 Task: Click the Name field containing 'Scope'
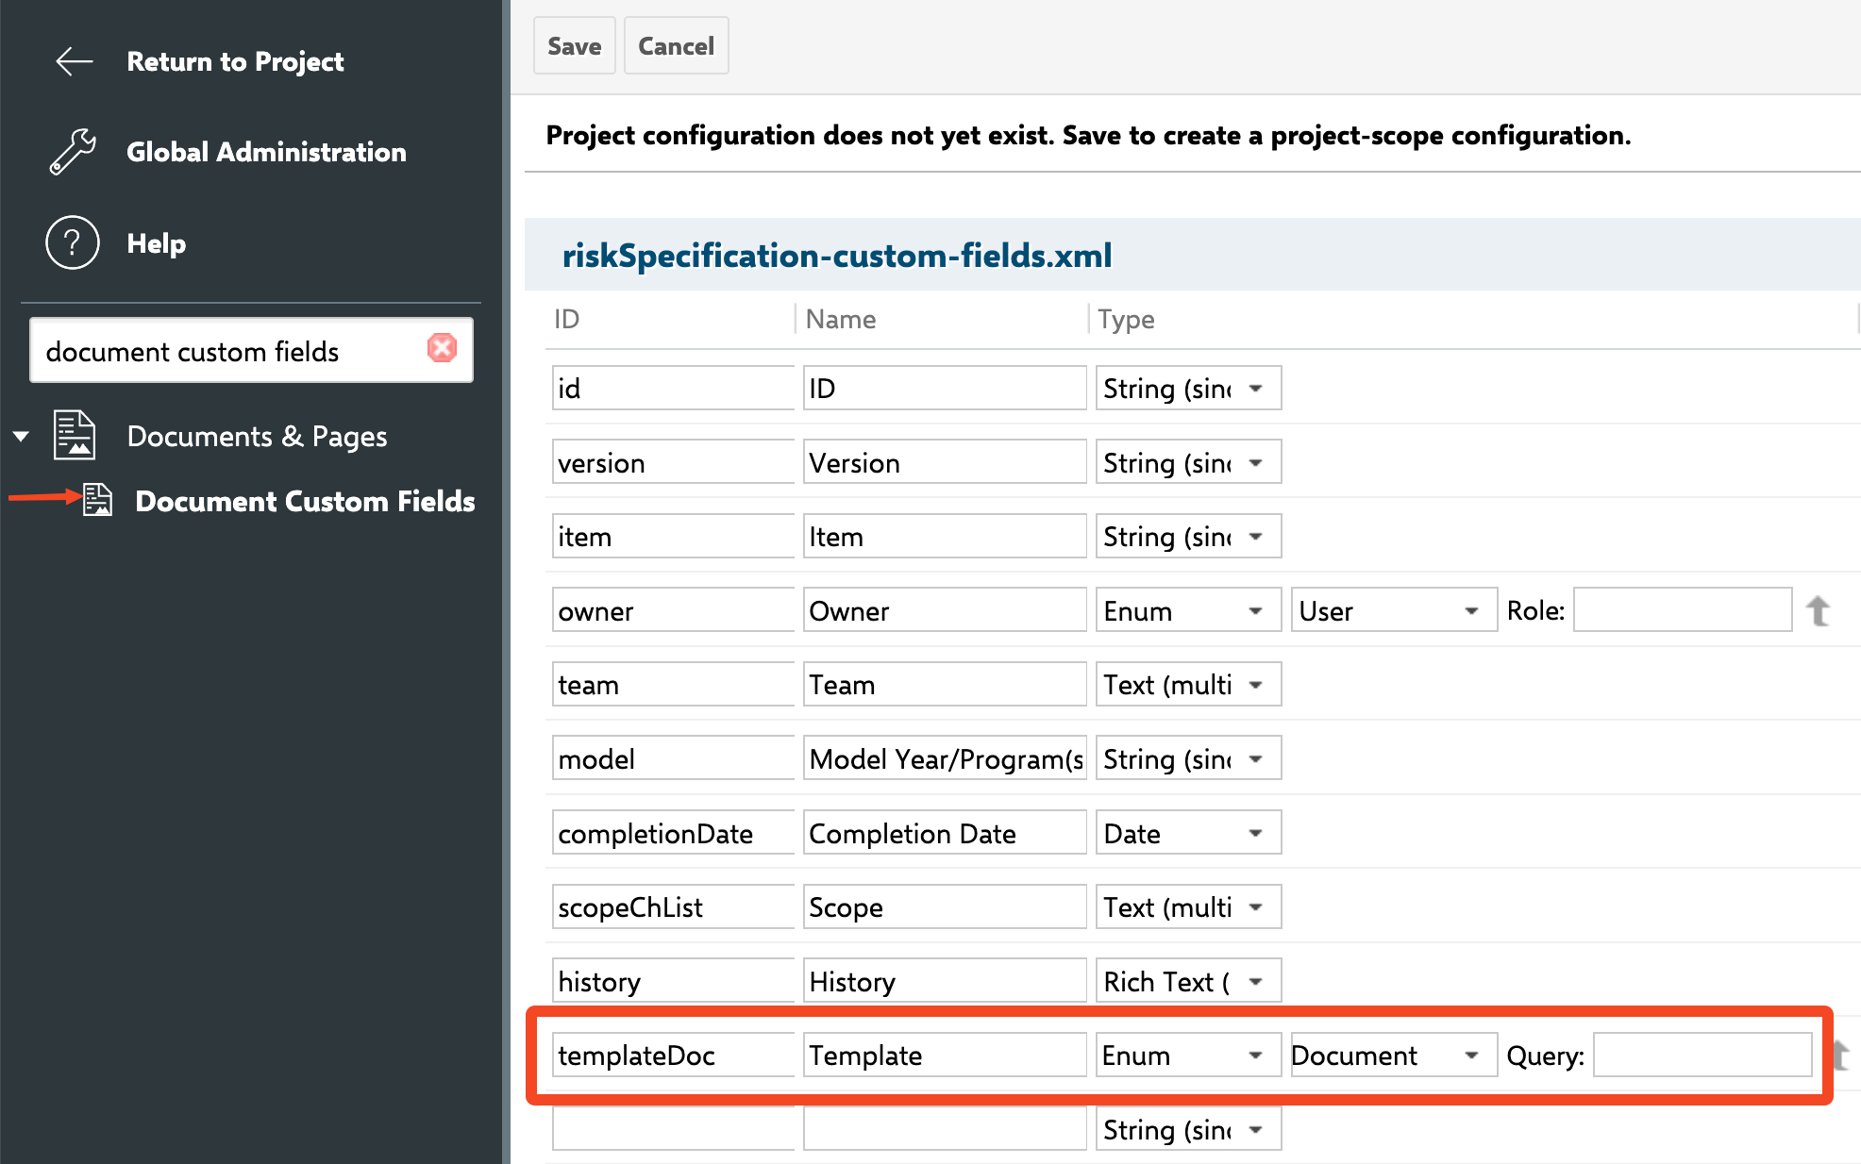pos(945,906)
